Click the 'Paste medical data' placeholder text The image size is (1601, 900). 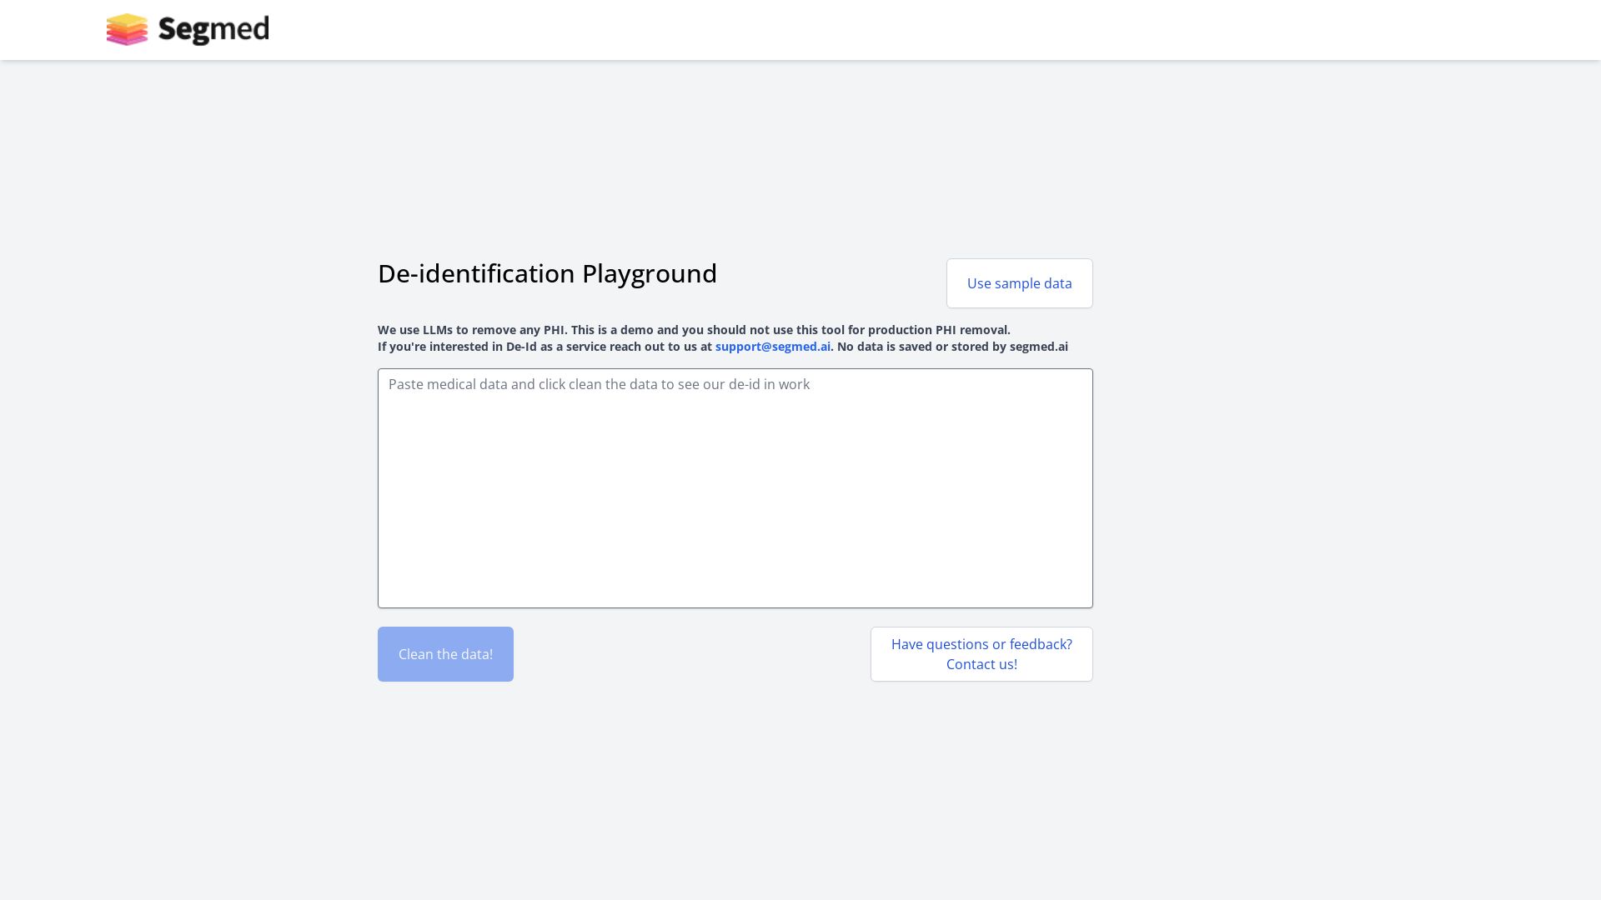[x=599, y=384]
